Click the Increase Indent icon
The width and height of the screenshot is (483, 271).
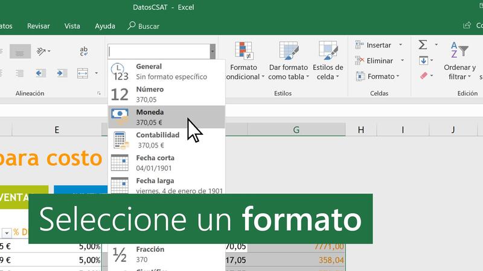click(62, 73)
